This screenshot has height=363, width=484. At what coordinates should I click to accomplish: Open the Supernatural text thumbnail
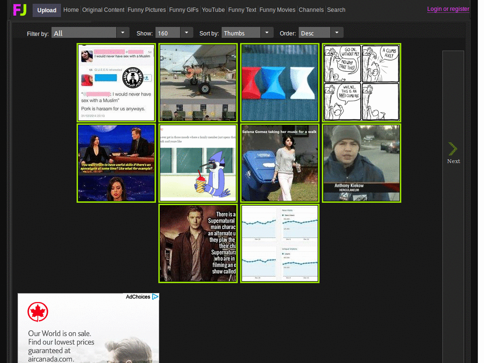tap(198, 243)
